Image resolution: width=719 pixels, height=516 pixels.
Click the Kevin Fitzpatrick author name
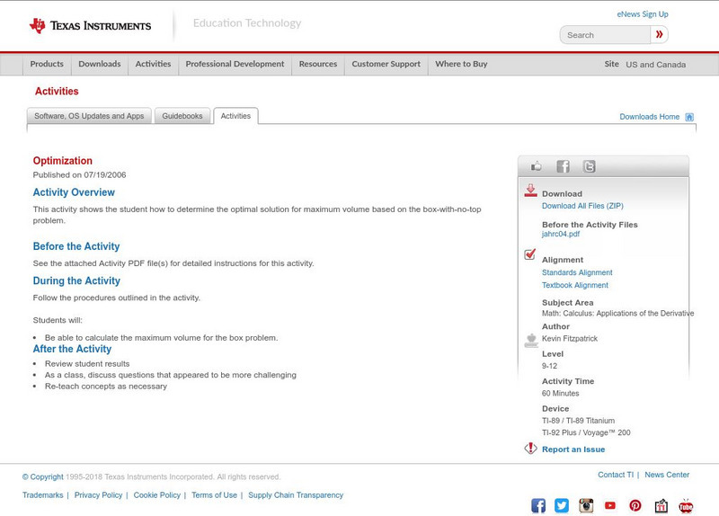pyautogui.click(x=570, y=339)
